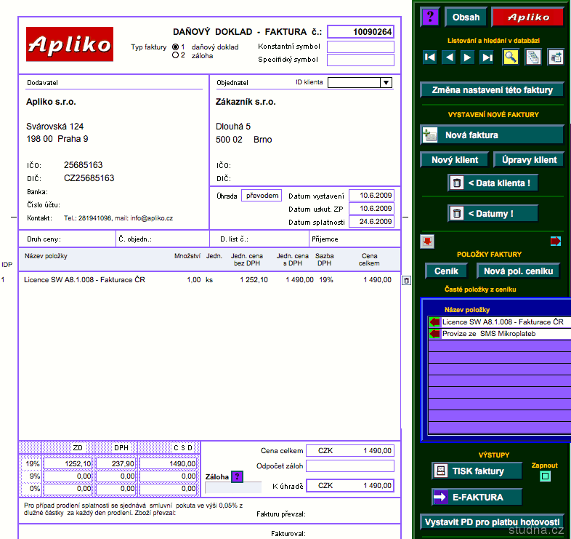Click the Záloha purple help icon
Screen dimensions: 571x539
point(237,476)
